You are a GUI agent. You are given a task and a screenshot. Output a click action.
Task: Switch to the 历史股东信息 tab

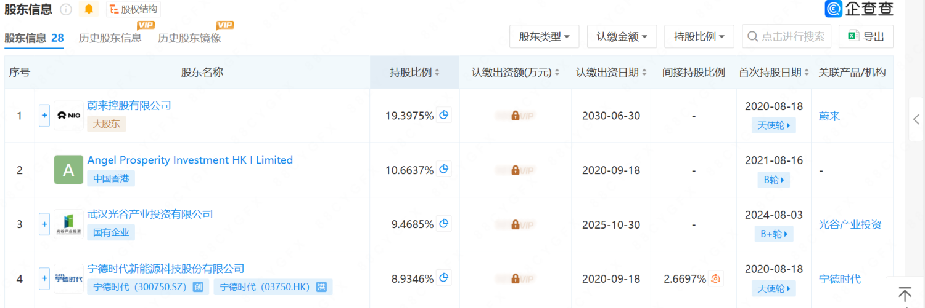(x=110, y=38)
